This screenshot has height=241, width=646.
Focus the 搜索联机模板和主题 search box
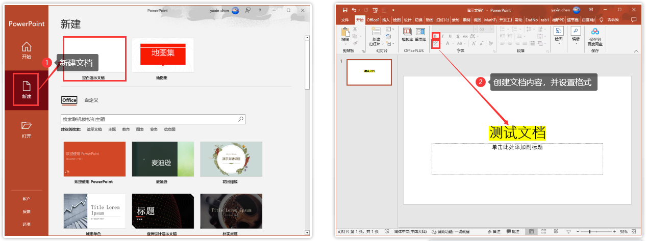point(153,119)
